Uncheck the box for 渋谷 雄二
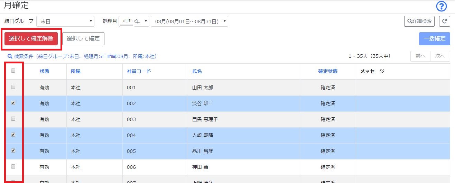 (13, 103)
